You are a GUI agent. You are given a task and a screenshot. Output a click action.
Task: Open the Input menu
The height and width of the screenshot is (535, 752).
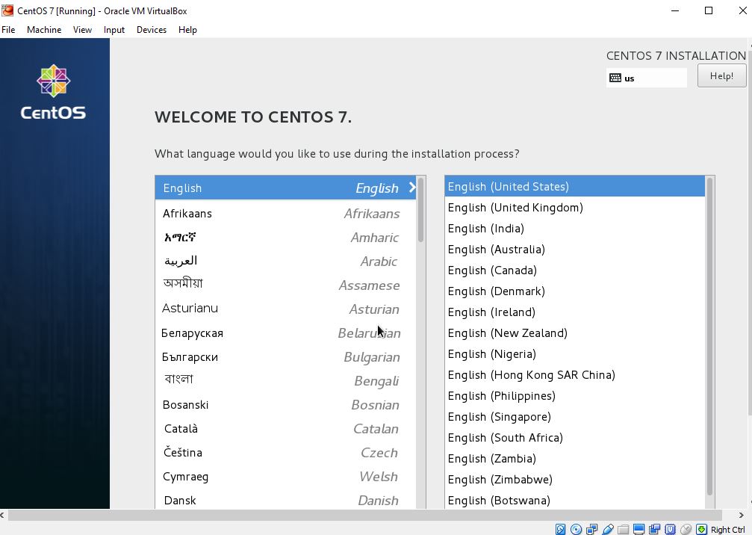(x=114, y=30)
